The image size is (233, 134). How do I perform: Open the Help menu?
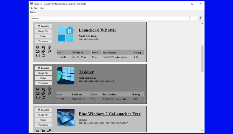pyautogui.click(x=42, y=8)
